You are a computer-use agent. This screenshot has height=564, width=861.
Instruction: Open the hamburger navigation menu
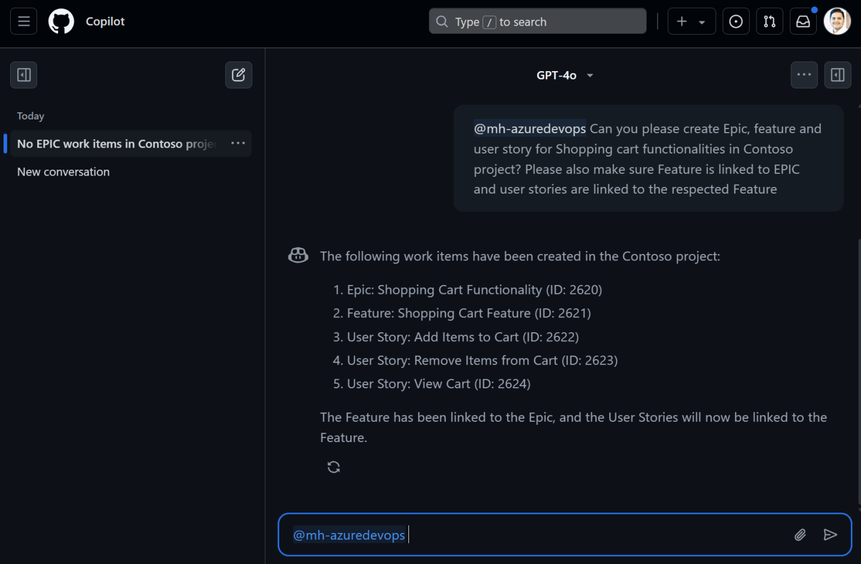(x=23, y=22)
